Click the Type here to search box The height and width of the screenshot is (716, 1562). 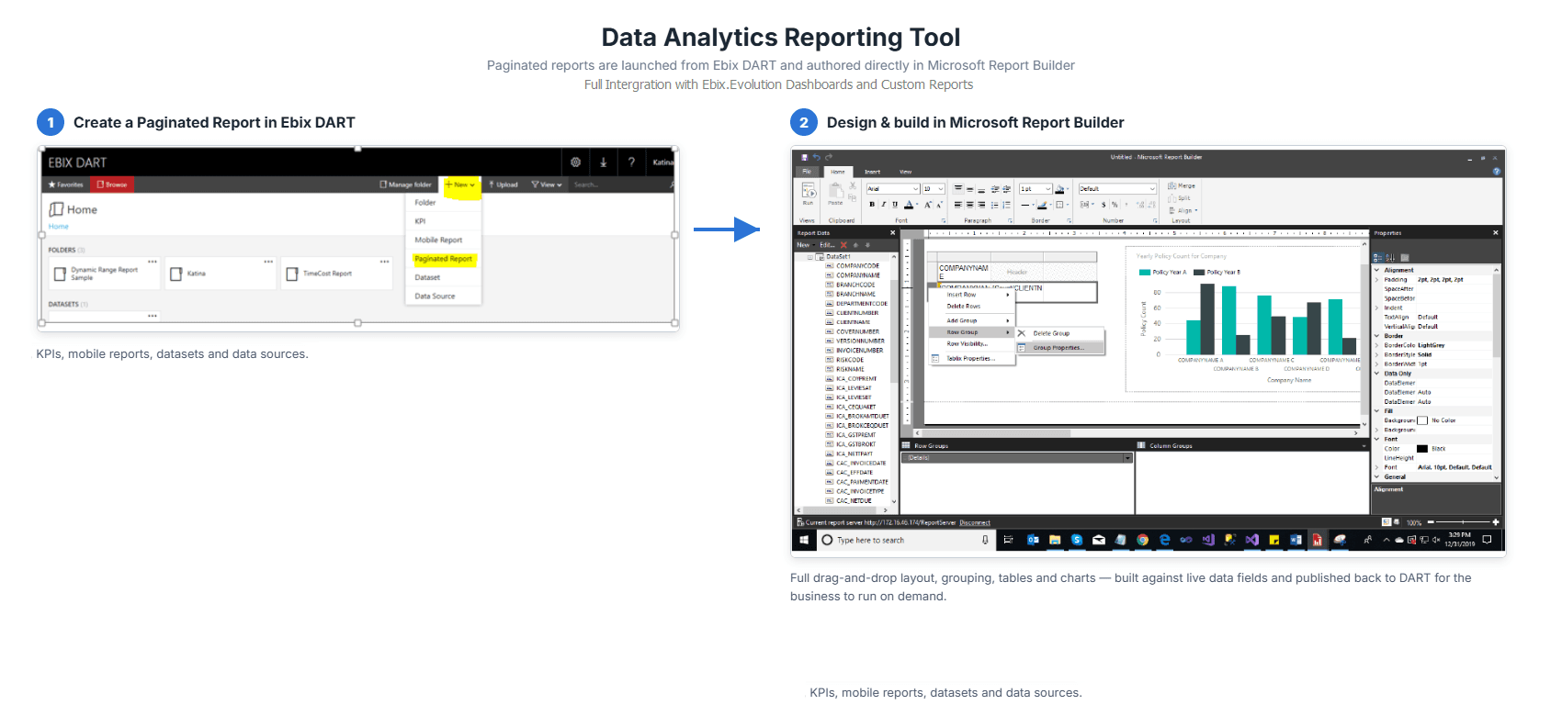(x=905, y=540)
